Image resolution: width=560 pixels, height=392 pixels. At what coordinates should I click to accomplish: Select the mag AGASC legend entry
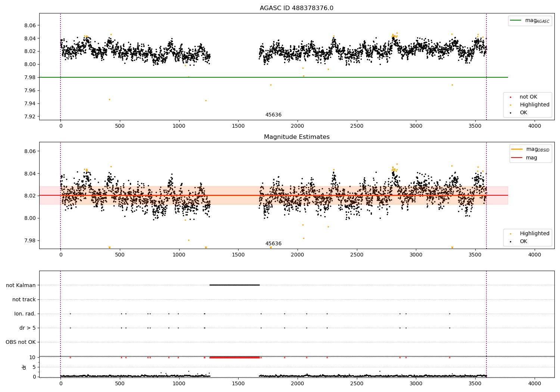point(530,21)
